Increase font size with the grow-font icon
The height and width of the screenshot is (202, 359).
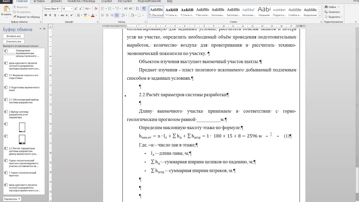pos(76,9)
